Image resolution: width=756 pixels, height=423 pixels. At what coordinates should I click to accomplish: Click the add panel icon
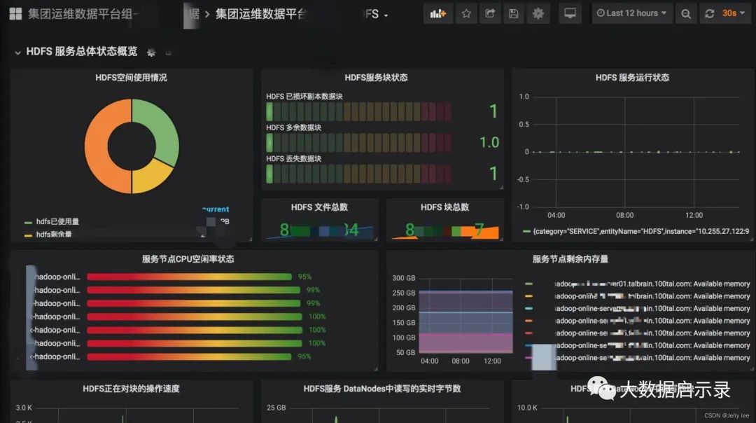(x=437, y=13)
